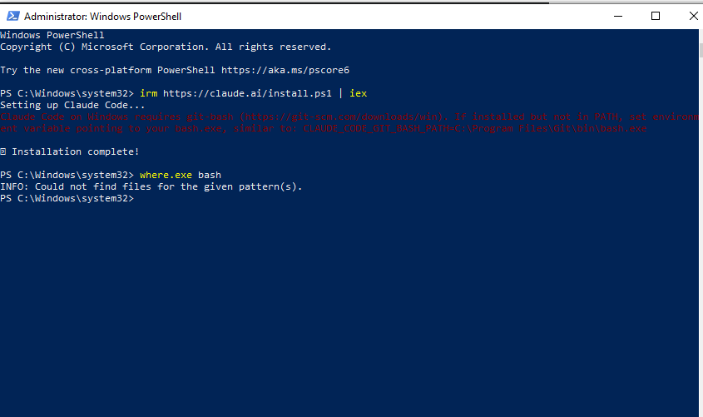Click the 'irm' command word
703x417 pixels.
coord(148,93)
